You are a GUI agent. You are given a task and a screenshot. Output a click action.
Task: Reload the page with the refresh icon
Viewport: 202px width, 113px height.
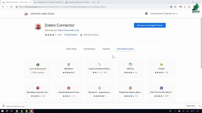coord(11,7)
